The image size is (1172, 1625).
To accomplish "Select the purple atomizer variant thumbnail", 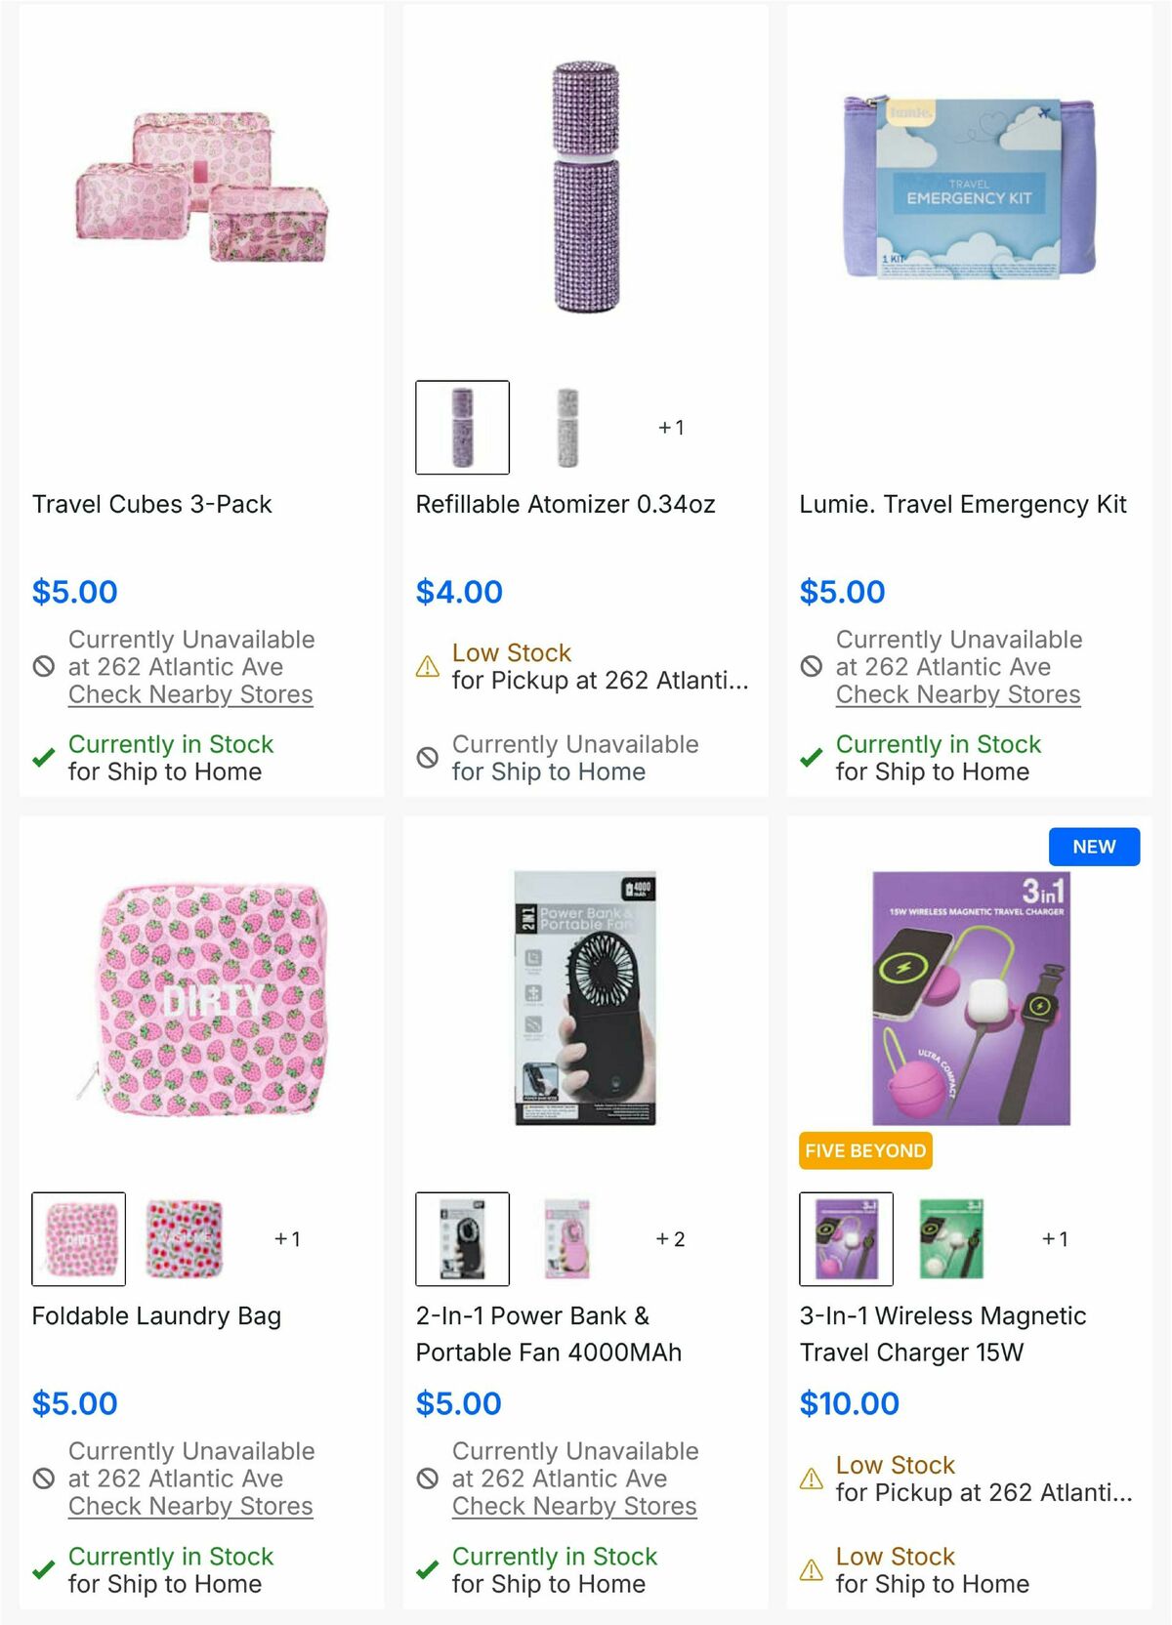I will point(462,425).
